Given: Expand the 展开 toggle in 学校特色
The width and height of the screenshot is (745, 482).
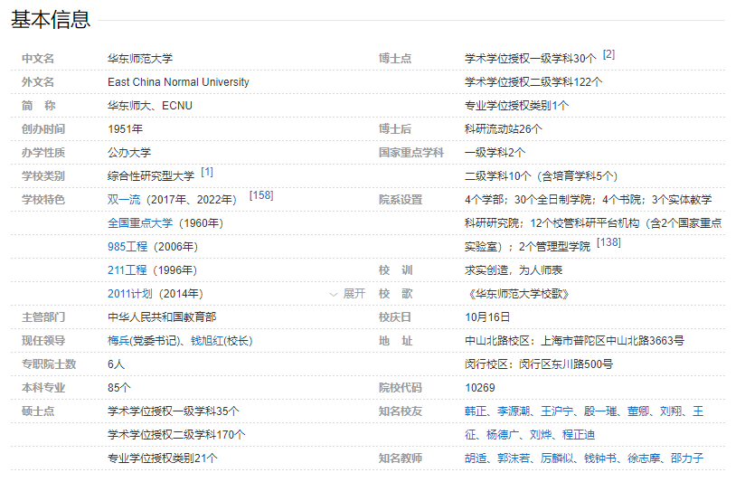Looking at the screenshot, I should [x=348, y=294].
